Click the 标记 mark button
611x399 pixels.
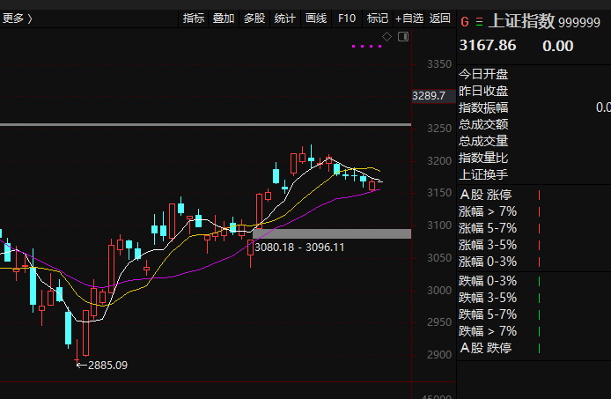pyautogui.click(x=378, y=18)
